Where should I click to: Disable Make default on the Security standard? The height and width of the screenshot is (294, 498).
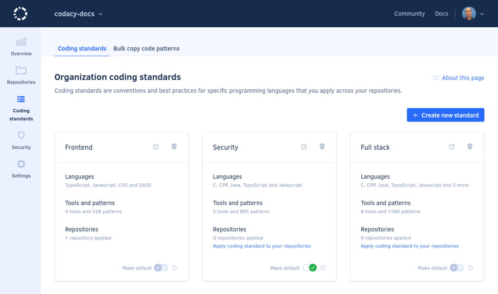tap(311, 267)
